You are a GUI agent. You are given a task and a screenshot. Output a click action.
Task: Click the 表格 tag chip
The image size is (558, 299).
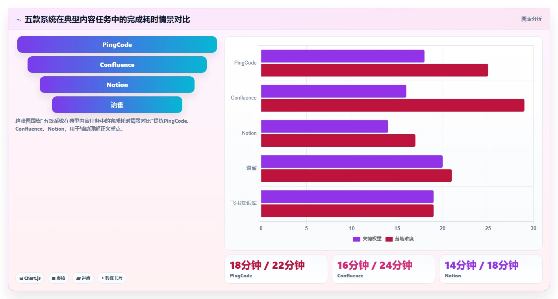[x=58, y=278]
